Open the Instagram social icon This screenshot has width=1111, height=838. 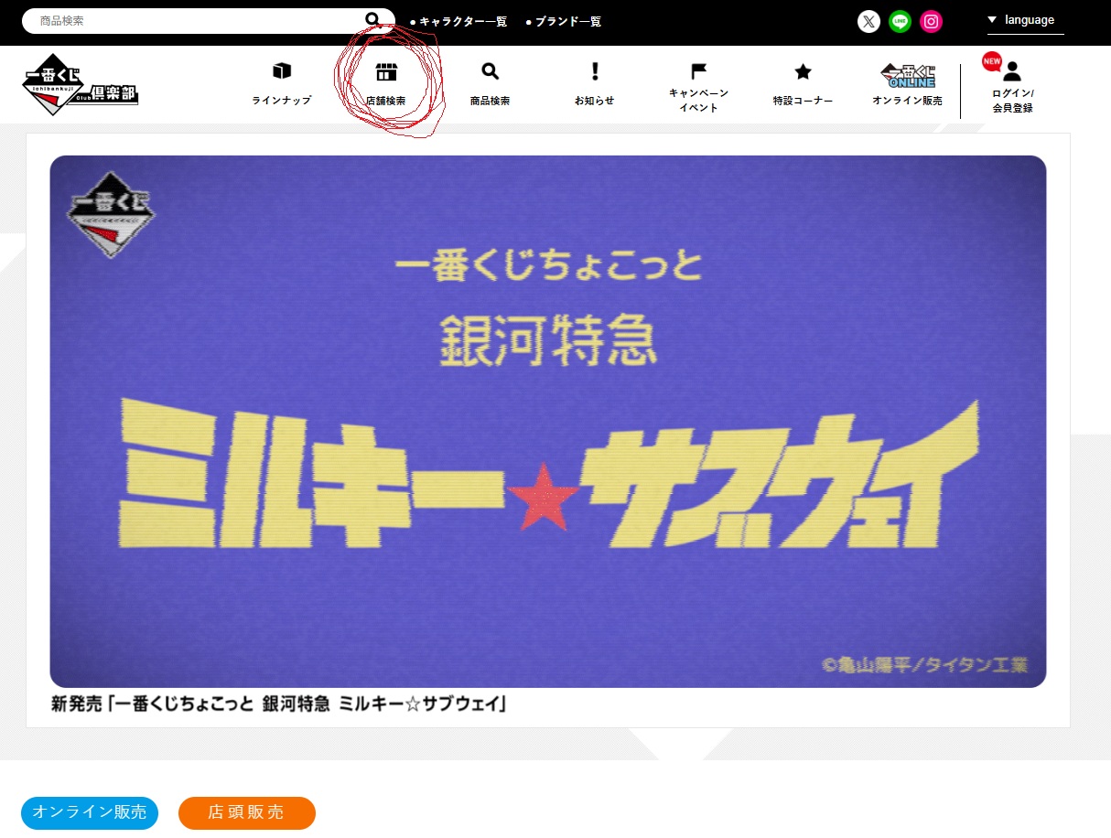931,21
